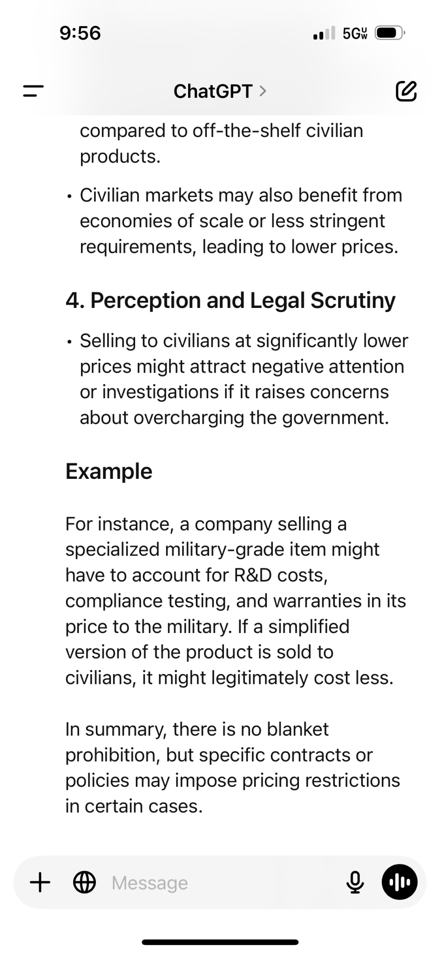Tap the 9:56 clock in status bar
Screen dimensions: 440x954
(x=81, y=33)
